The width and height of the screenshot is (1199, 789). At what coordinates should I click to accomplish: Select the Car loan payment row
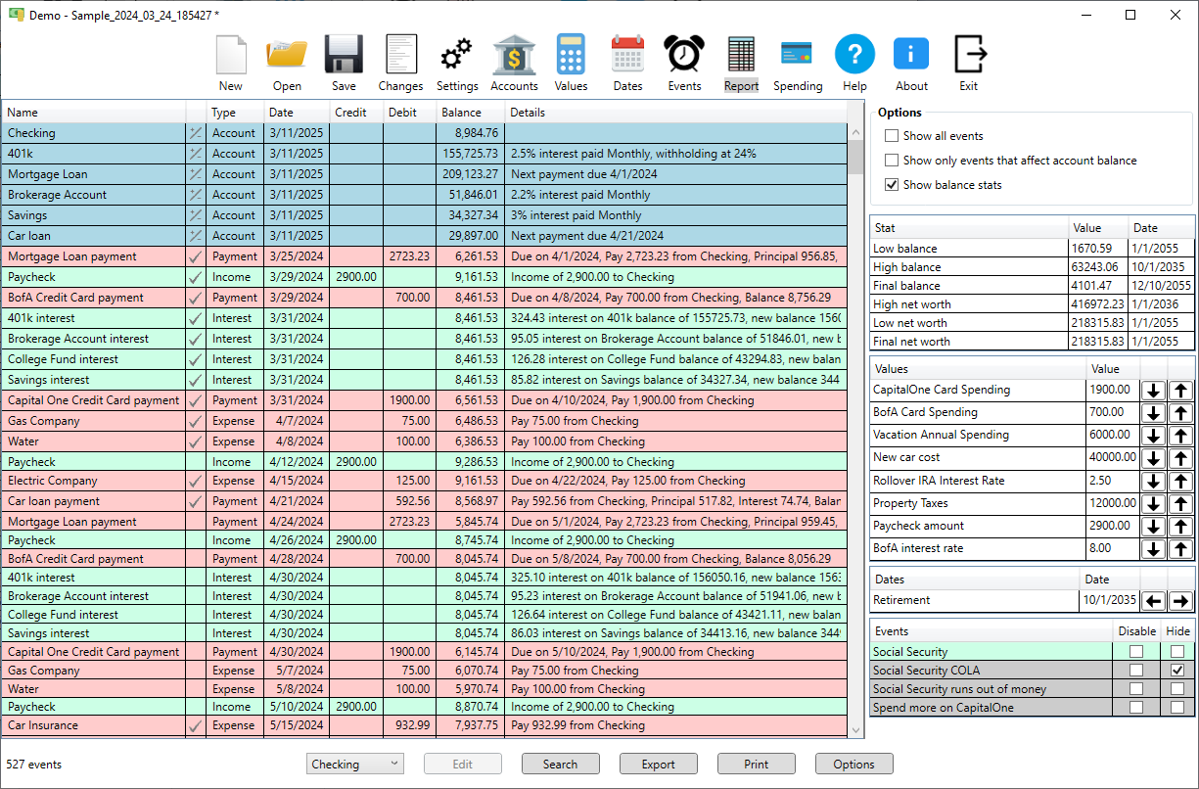pyautogui.click(x=424, y=501)
